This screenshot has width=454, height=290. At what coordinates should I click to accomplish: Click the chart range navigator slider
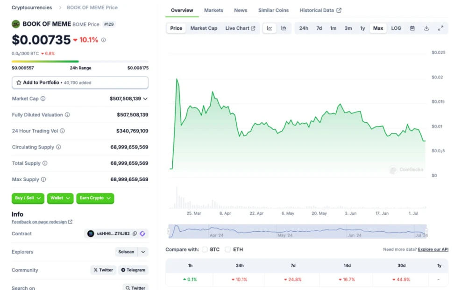298,231
